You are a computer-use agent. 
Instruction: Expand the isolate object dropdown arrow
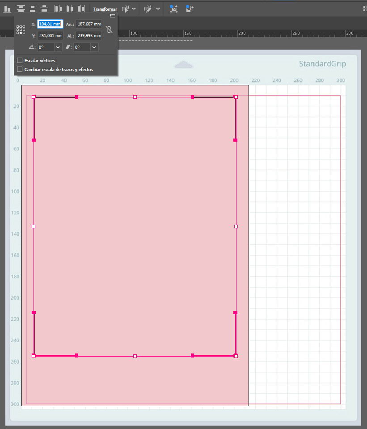134,8
